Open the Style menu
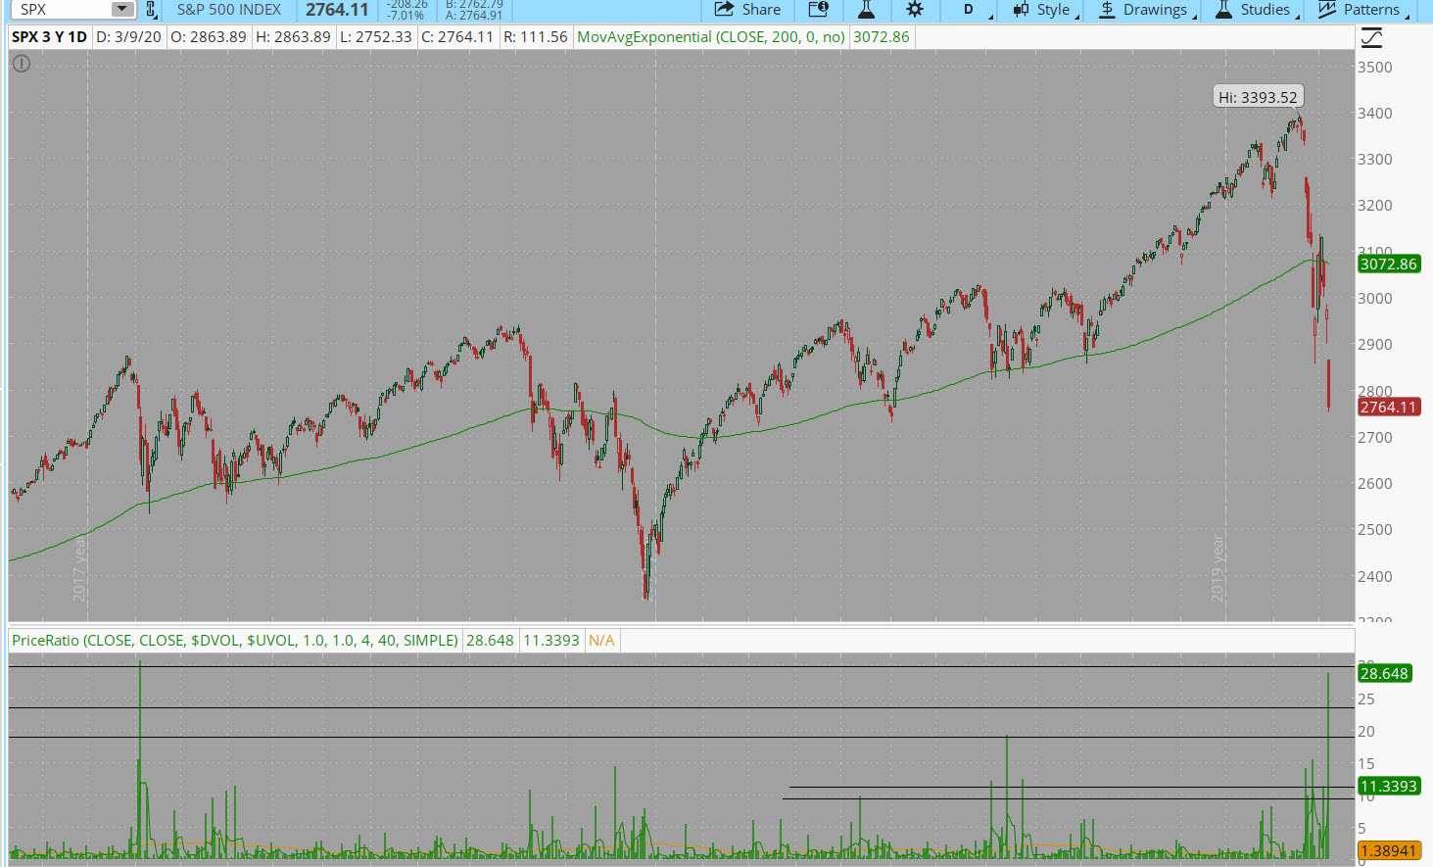1433x867 pixels. (x=1045, y=10)
